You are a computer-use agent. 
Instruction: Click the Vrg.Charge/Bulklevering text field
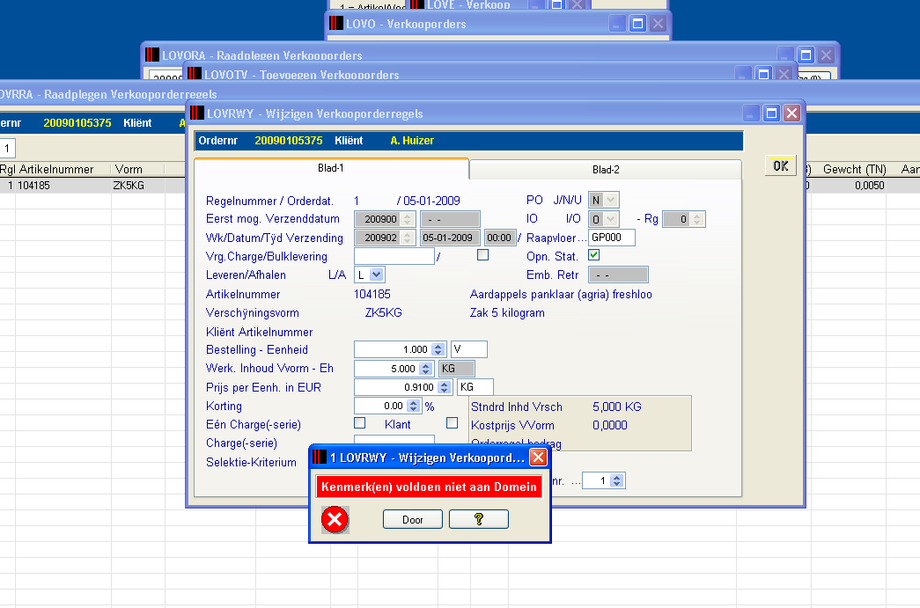tap(394, 256)
